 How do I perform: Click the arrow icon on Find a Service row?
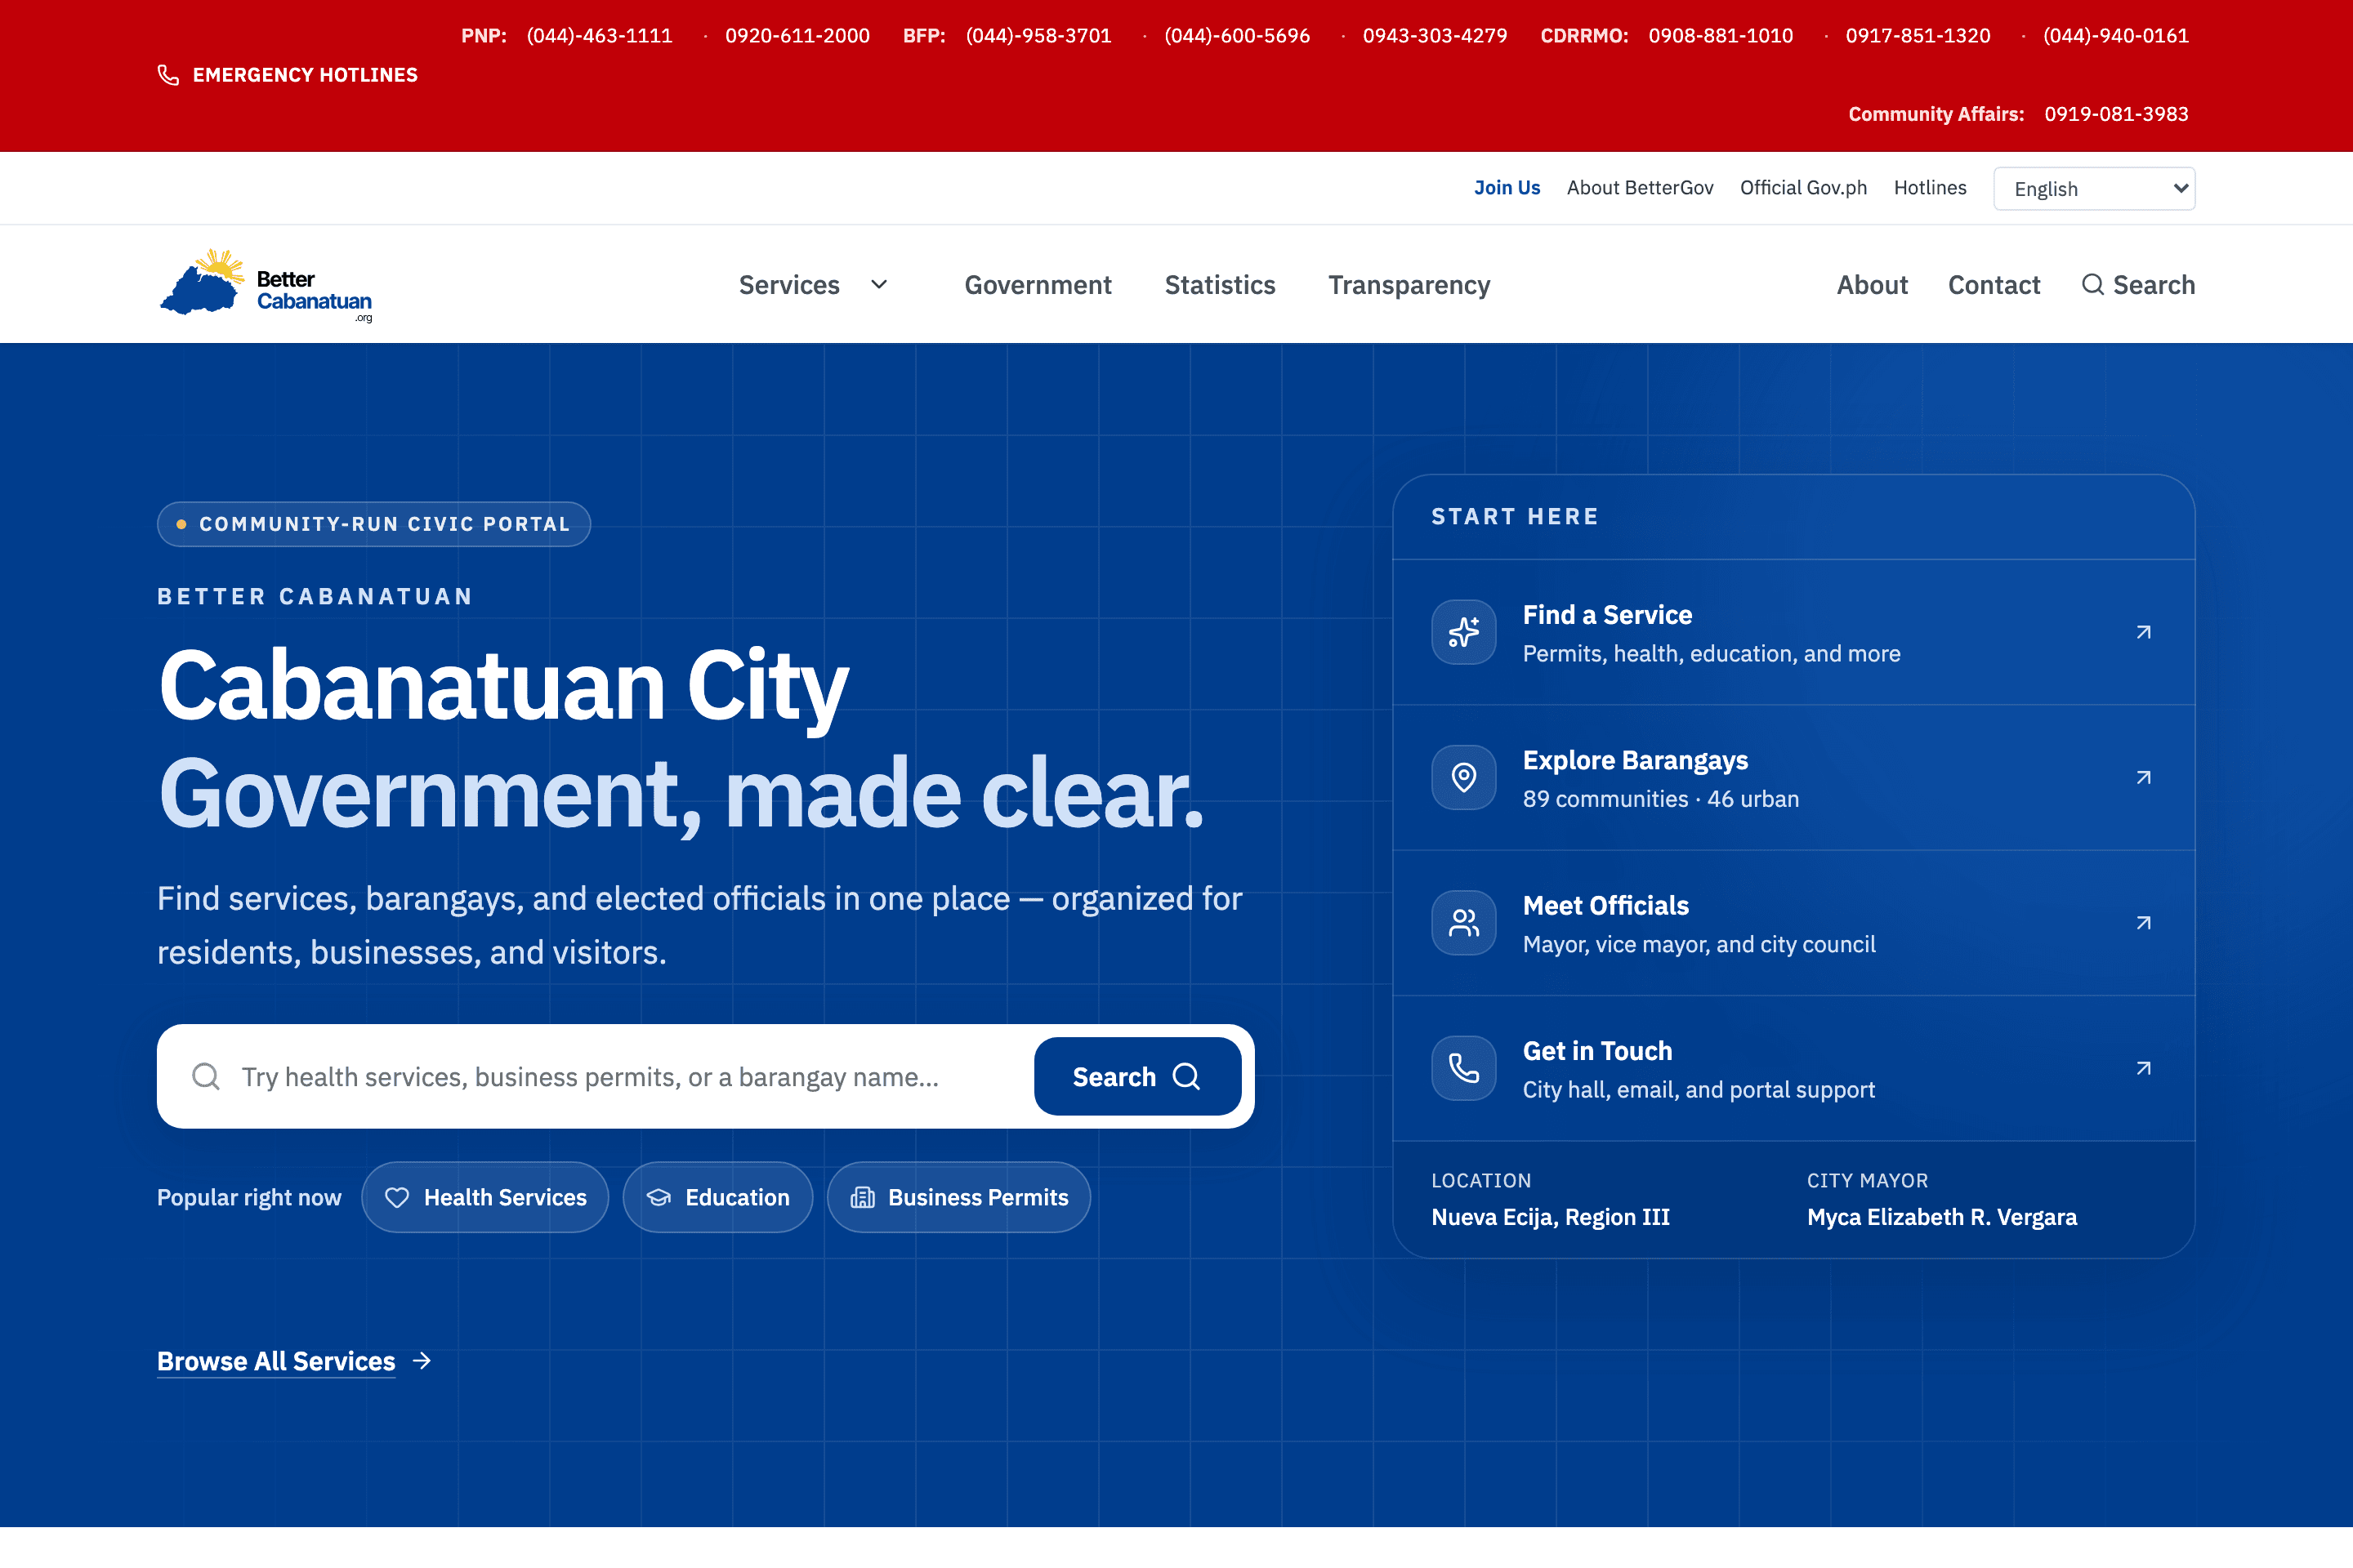coord(2143,632)
